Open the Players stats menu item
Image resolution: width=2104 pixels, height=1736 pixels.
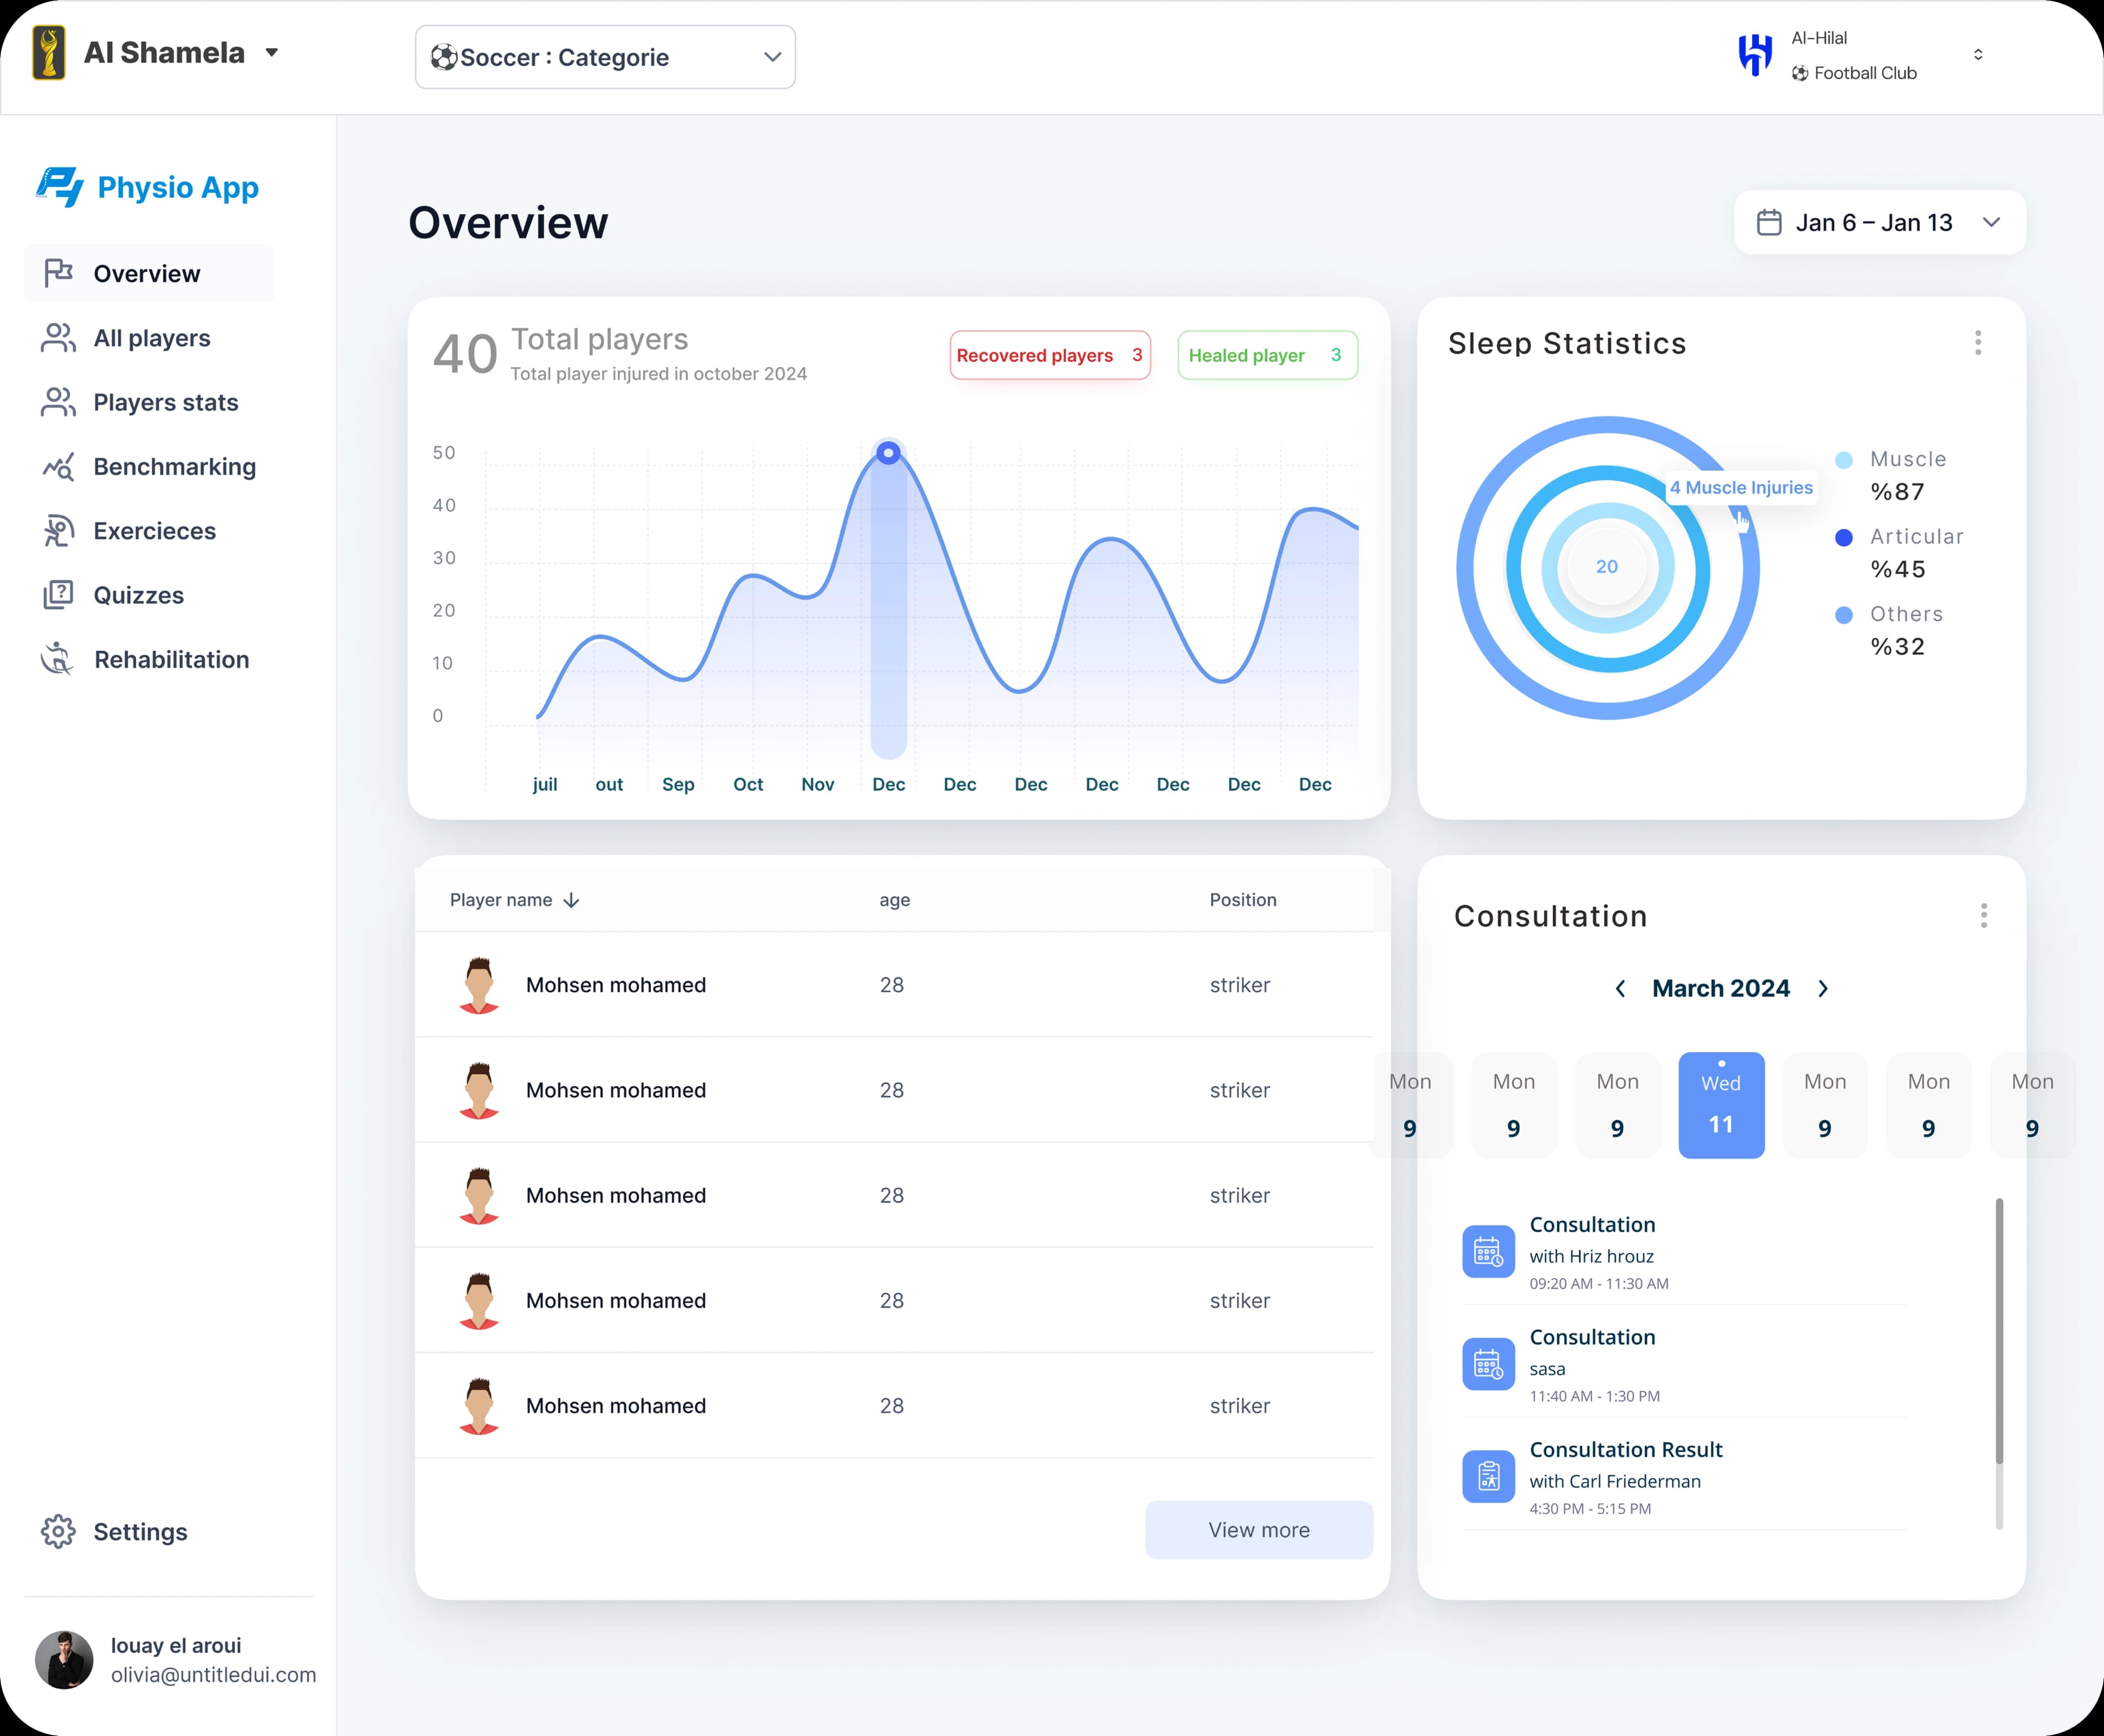click(x=165, y=402)
